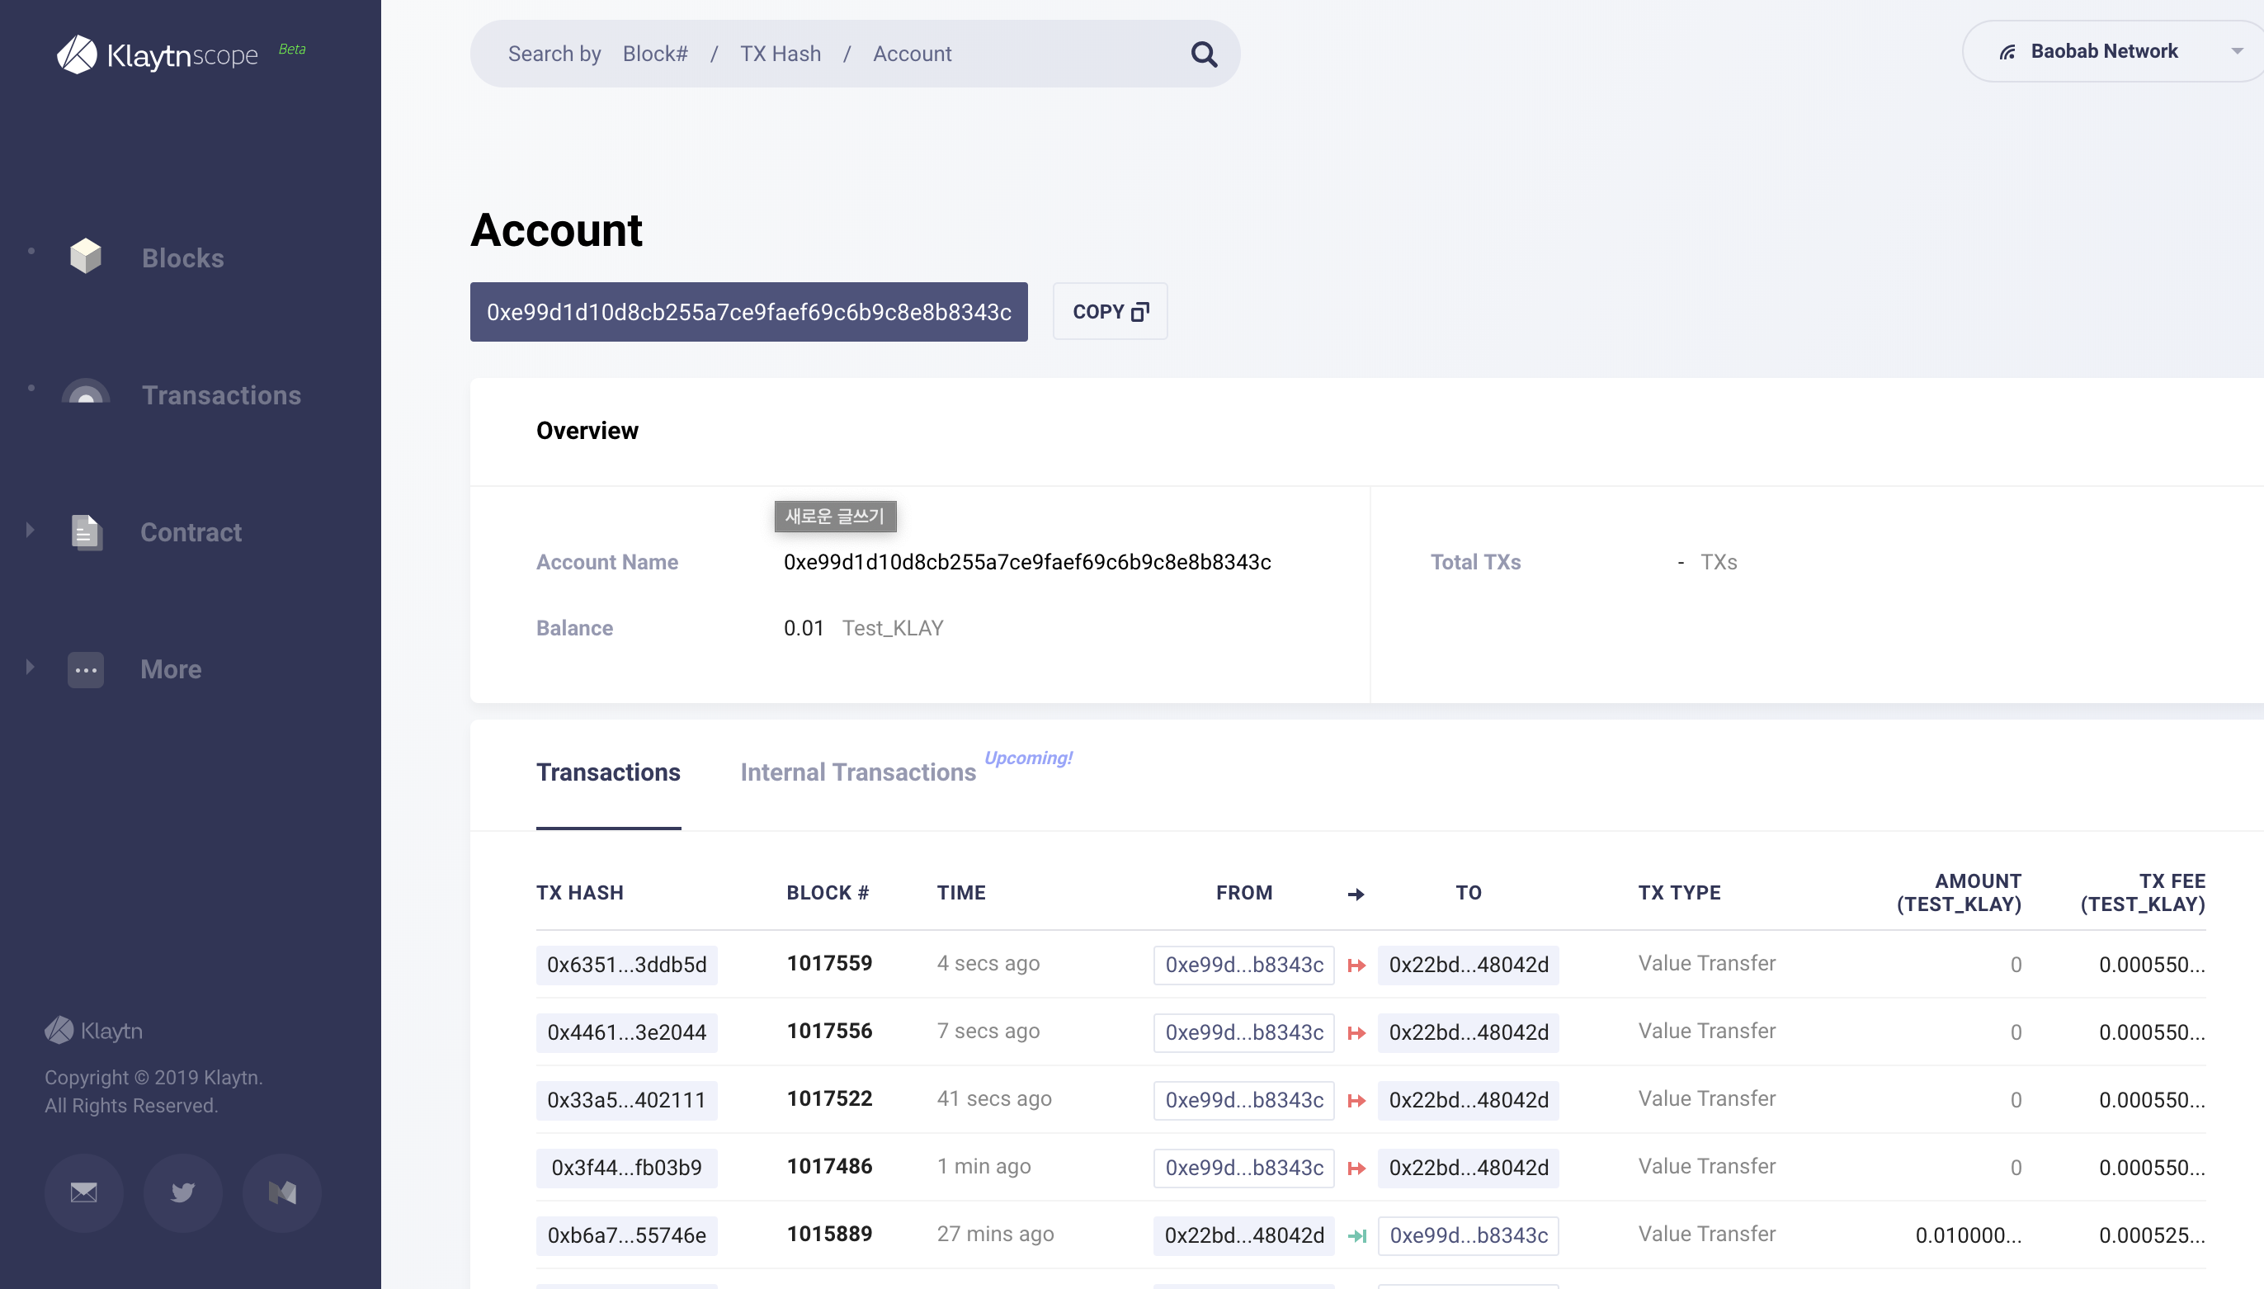Click the Klaytnscope logo
Screen dimensions: 2264x1289
coord(158,55)
